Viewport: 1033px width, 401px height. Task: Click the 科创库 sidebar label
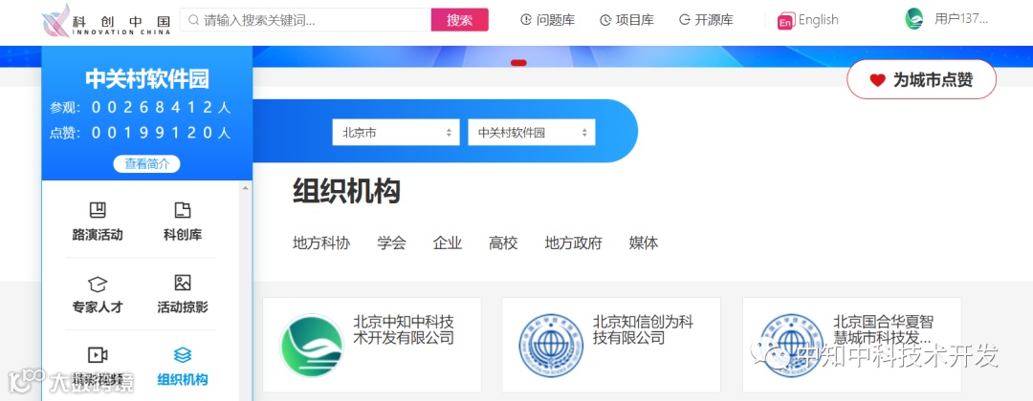tap(183, 235)
